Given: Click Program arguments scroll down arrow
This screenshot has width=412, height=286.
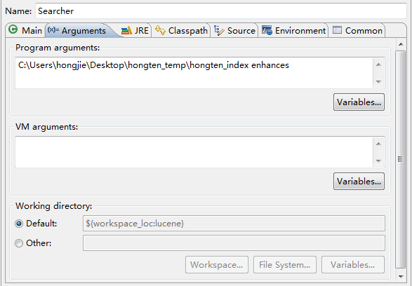Looking at the screenshot, I should click(x=378, y=81).
